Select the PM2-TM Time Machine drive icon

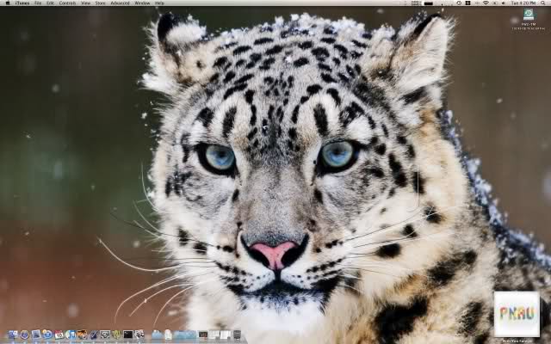tap(529, 15)
